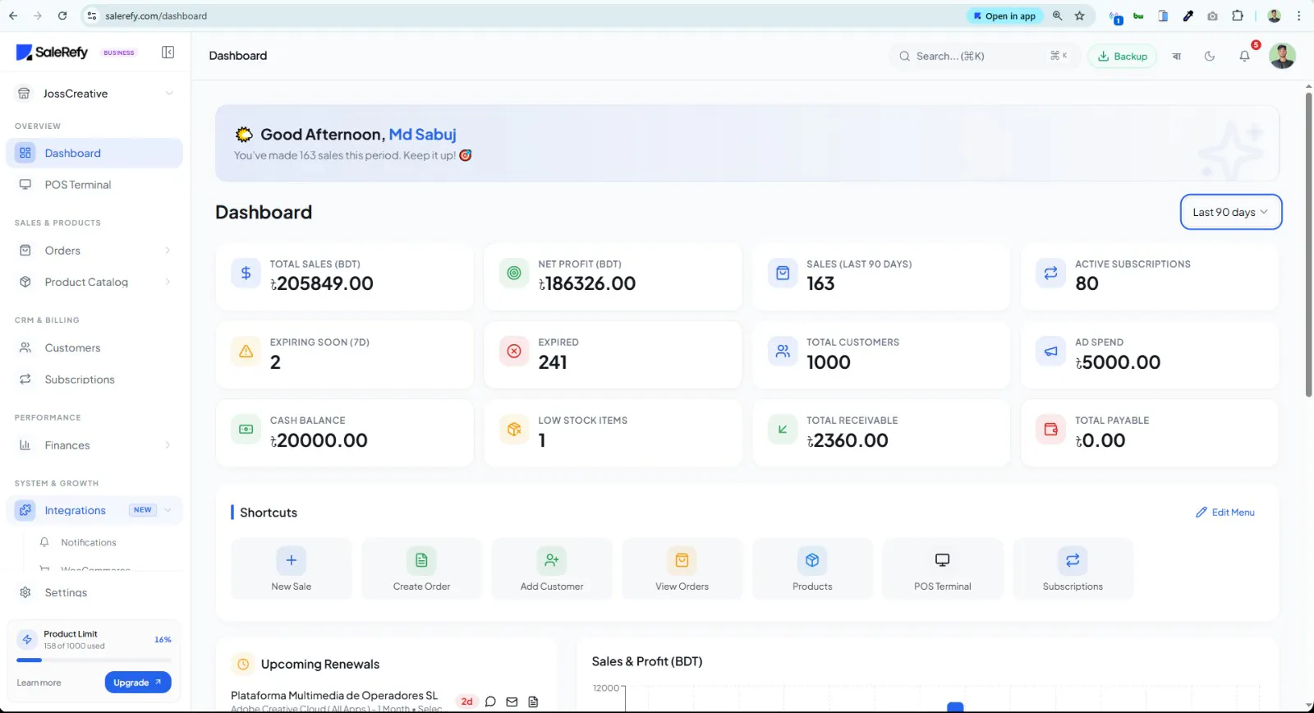Reload the page in browser
Viewport: 1314px width, 713px height.
[62, 16]
